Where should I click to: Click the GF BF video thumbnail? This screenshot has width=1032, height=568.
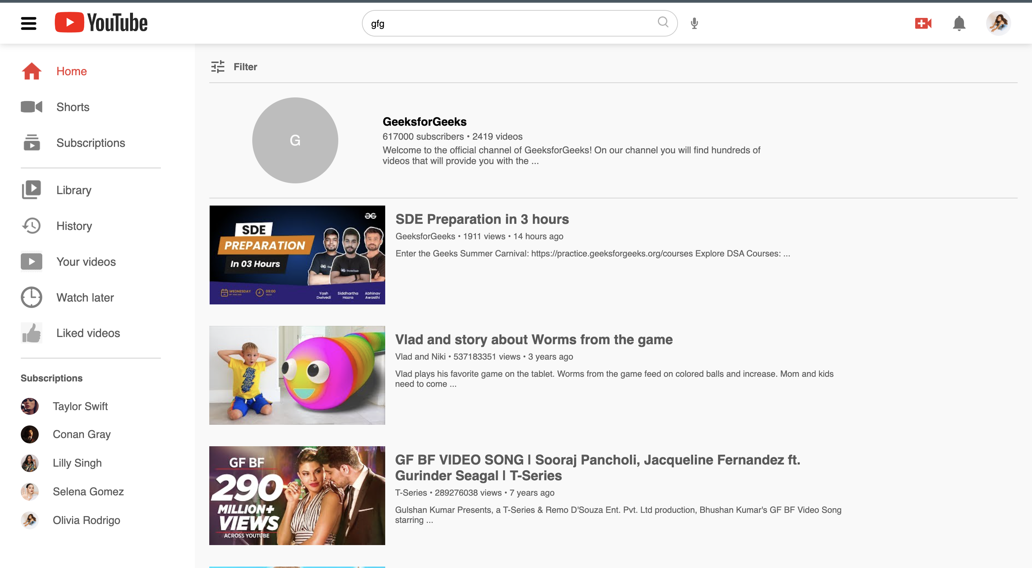click(297, 495)
